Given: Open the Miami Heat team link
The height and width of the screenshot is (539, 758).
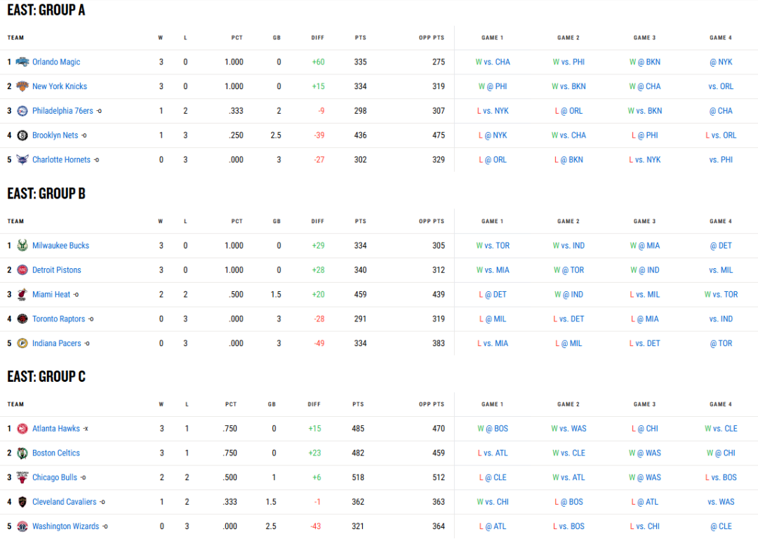Looking at the screenshot, I should pos(51,294).
